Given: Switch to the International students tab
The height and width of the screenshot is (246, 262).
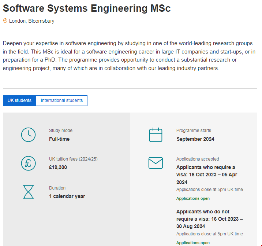Looking at the screenshot, I should 62,100.
